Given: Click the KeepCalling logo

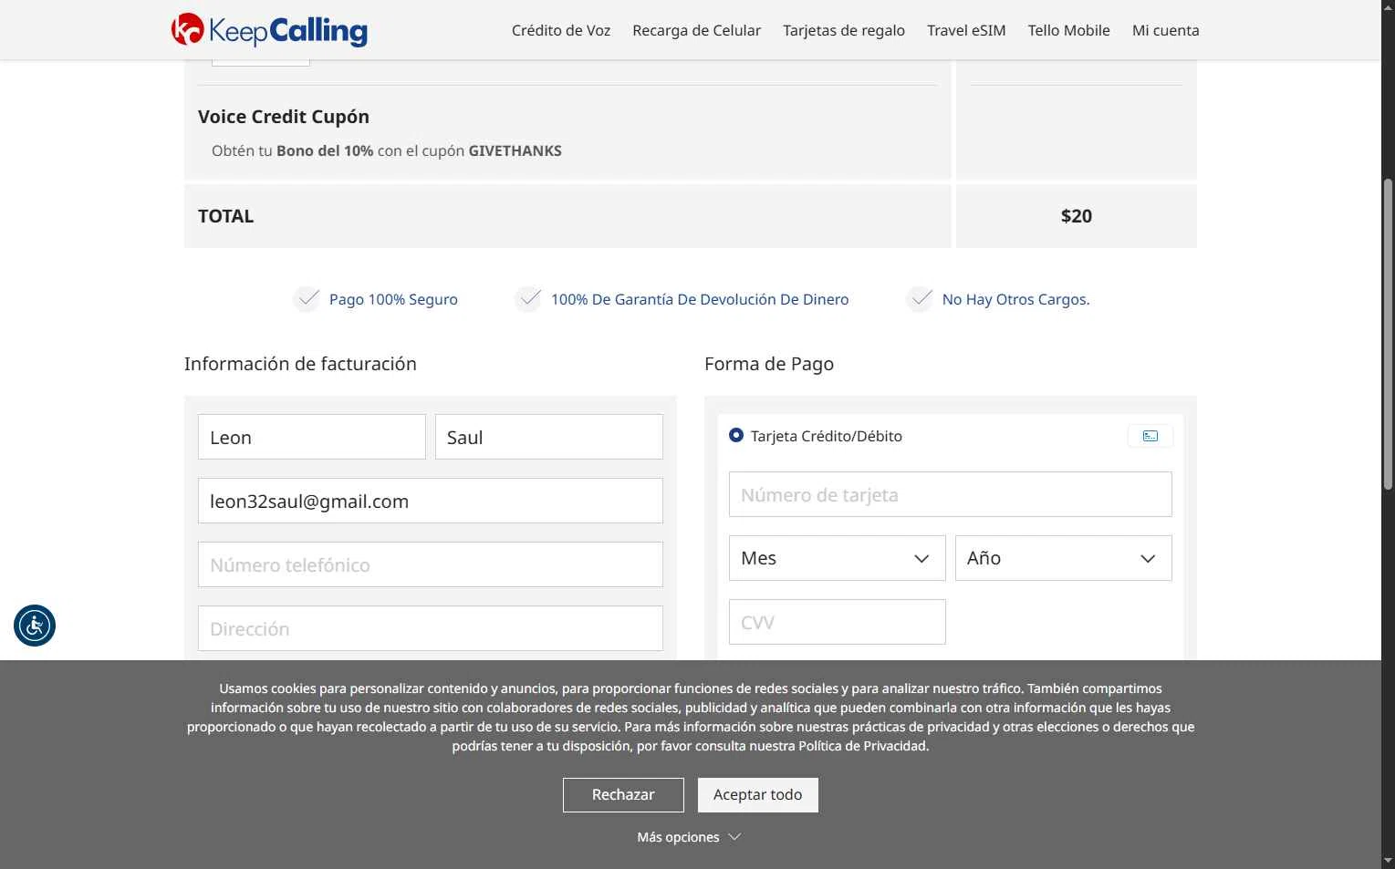Looking at the screenshot, I should (269, 30).
